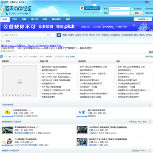Open the belt conveyor forum thumbnail

pyautogui.click(x=7, y=130)
